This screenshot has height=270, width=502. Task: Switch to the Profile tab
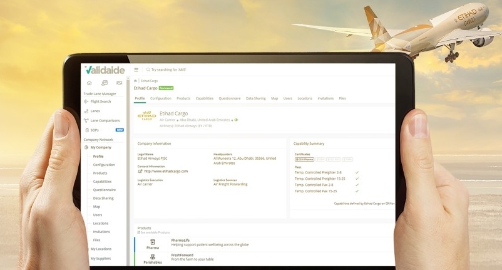(140, 98)
